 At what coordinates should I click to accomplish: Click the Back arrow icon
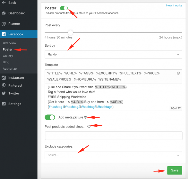tap(4, 3)
